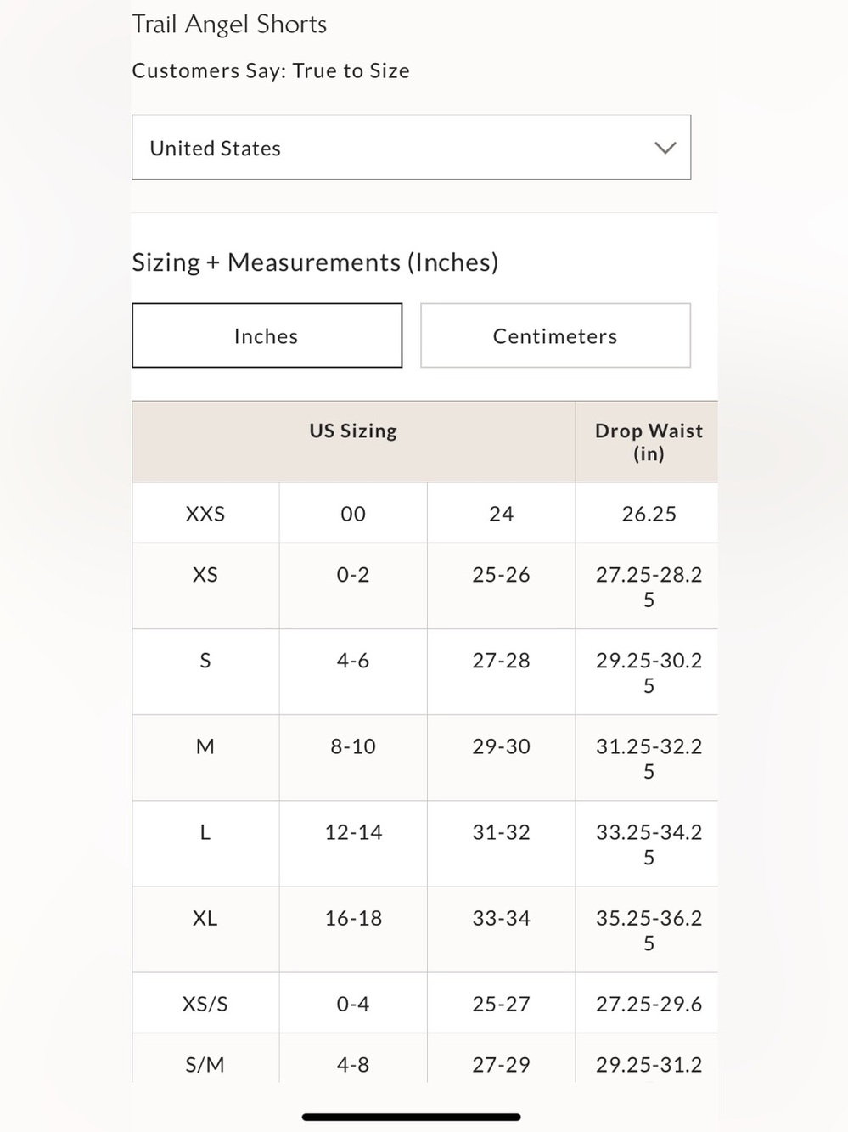Click the M size row label

pos(205,746)
